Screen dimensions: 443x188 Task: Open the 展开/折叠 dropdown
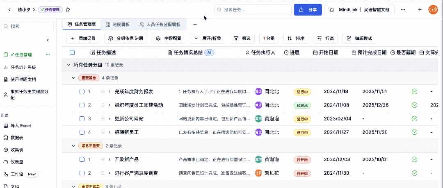(207, 38)
